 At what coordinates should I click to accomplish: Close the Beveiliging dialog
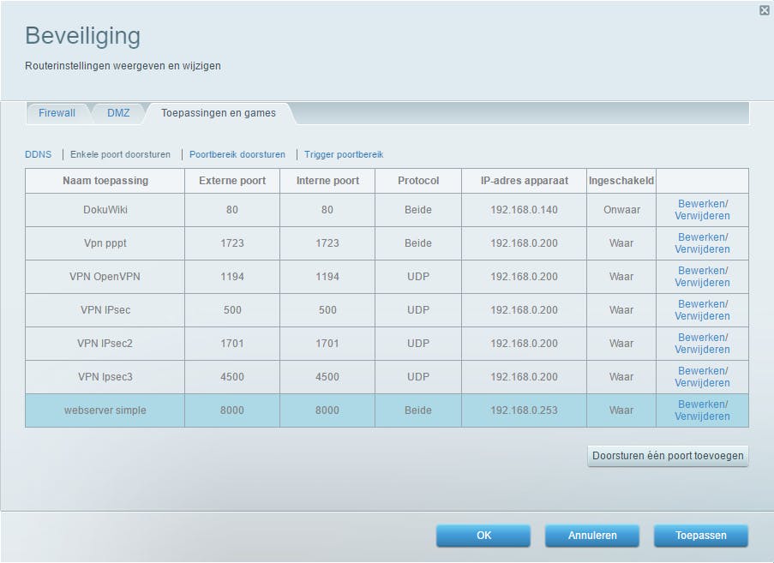point(763,10)
